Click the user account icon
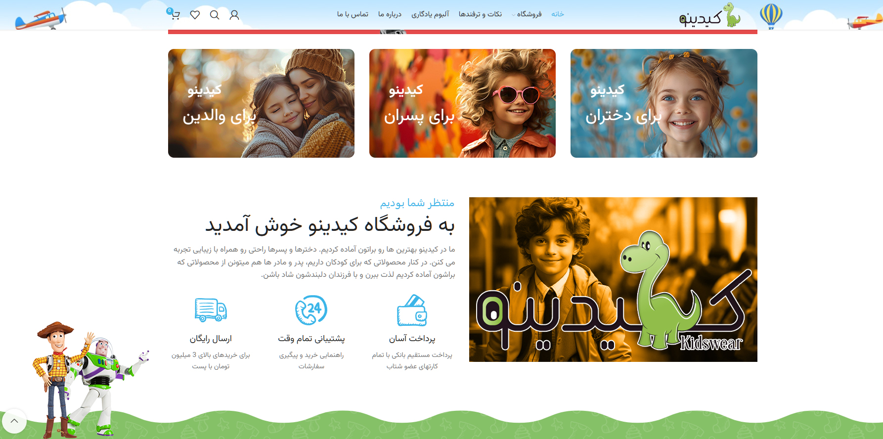883x439 pixels. click(x=234, y=15)
